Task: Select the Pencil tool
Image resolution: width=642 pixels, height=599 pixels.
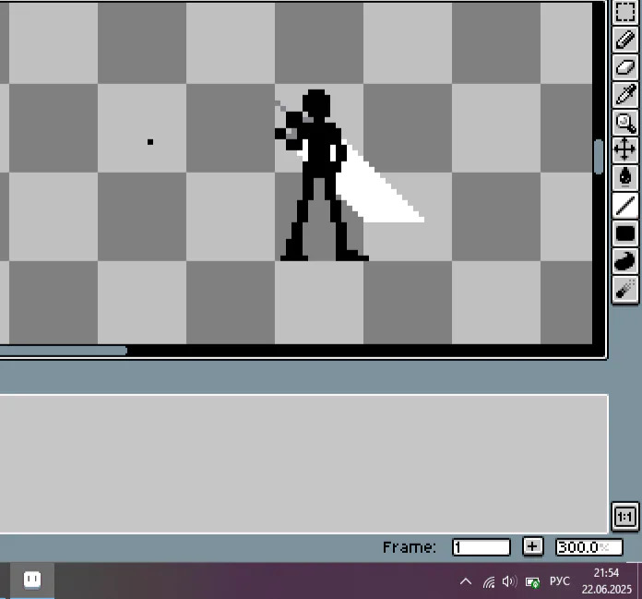Action: coord(625,40)
